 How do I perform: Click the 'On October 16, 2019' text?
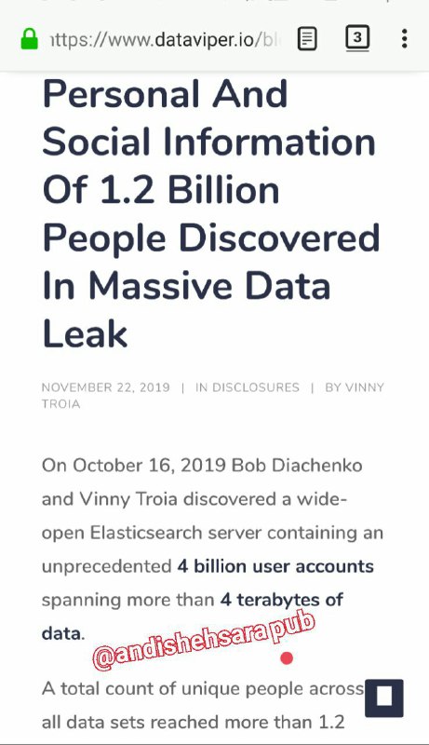pyautogui.click(x=133, y=465)
